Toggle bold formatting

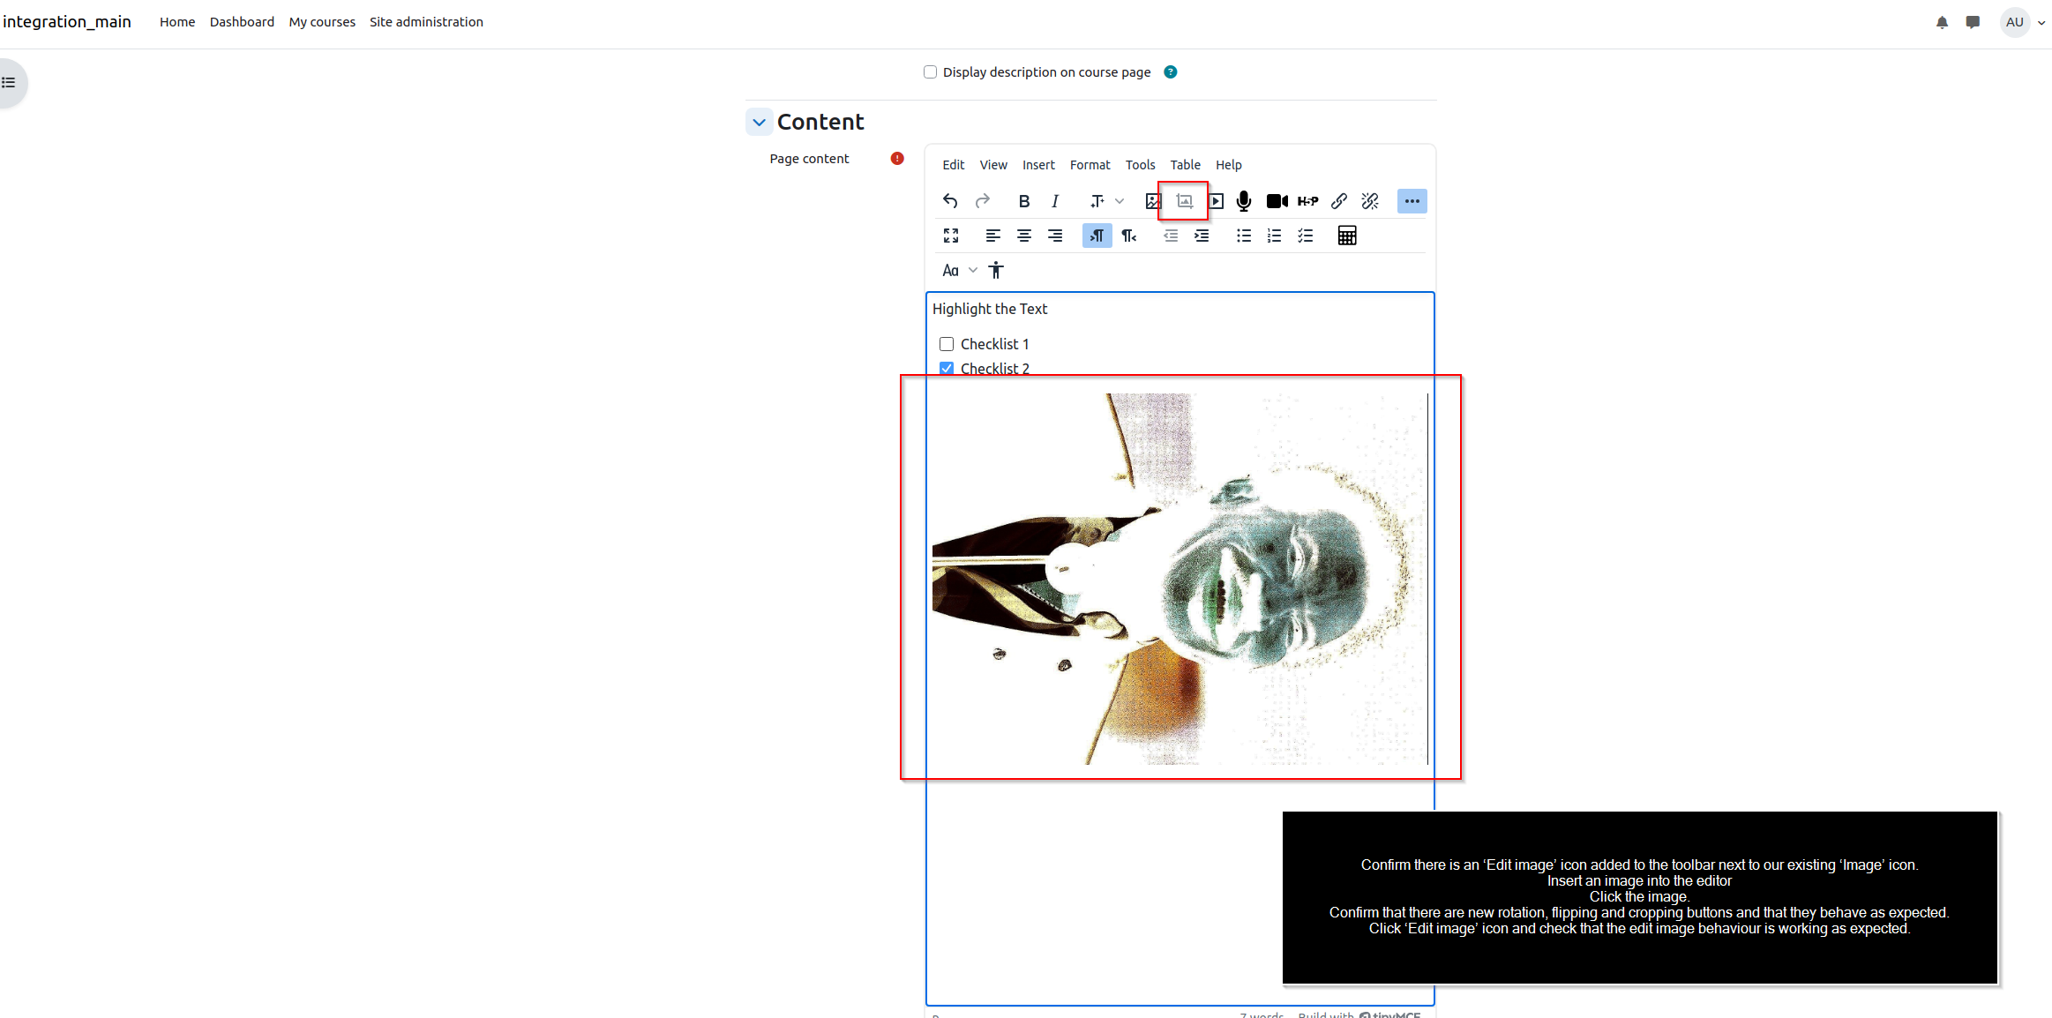tap(1023, 201)
